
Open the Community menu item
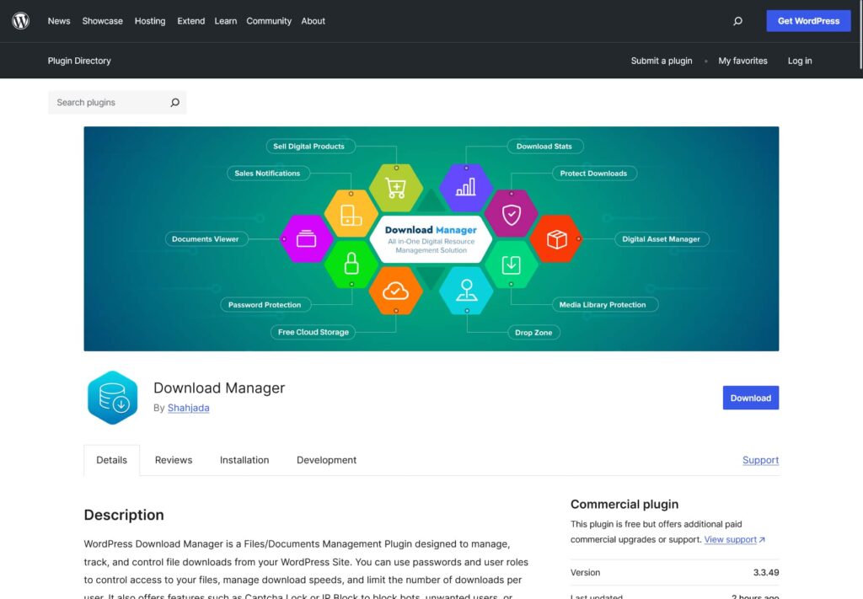click(269, 21)
